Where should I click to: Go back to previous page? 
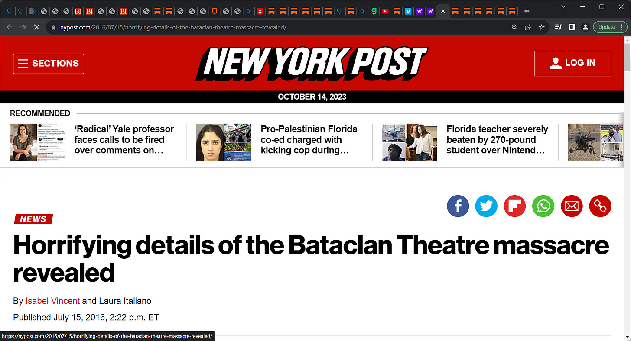point(10,27)
